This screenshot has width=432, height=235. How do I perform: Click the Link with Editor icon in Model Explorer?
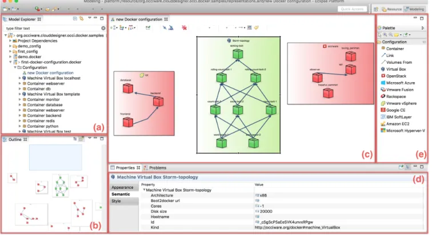82,19
